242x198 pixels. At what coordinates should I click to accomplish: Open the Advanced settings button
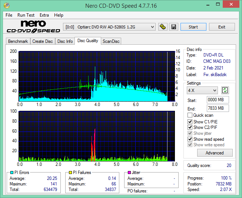(x=215, y=153)
